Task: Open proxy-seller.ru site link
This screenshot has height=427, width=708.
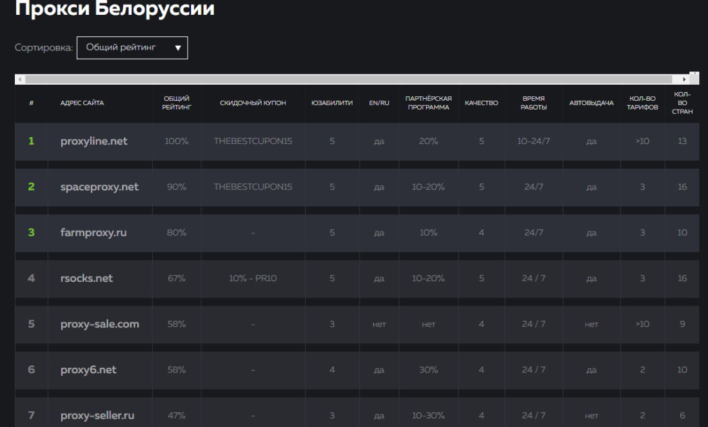Action: pyautogui.click(x=98, y=416)
